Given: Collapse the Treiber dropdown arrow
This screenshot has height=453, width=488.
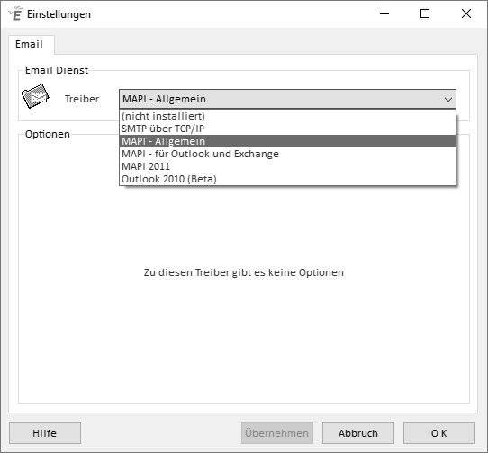Looking at the screenshot, I should point(447,100).
